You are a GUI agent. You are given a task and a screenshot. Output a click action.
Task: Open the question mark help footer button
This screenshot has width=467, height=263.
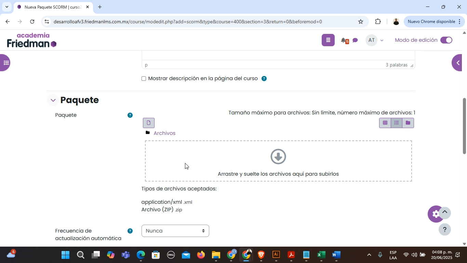point(445,229)
